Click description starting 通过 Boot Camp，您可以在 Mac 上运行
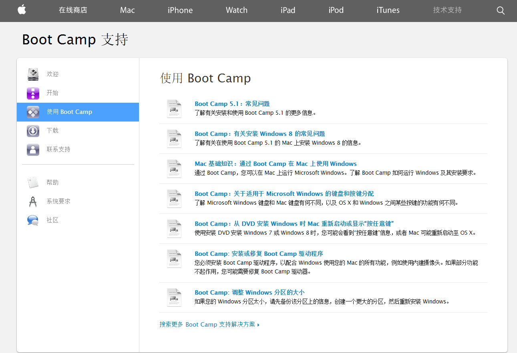 click(x=336, y=173)
